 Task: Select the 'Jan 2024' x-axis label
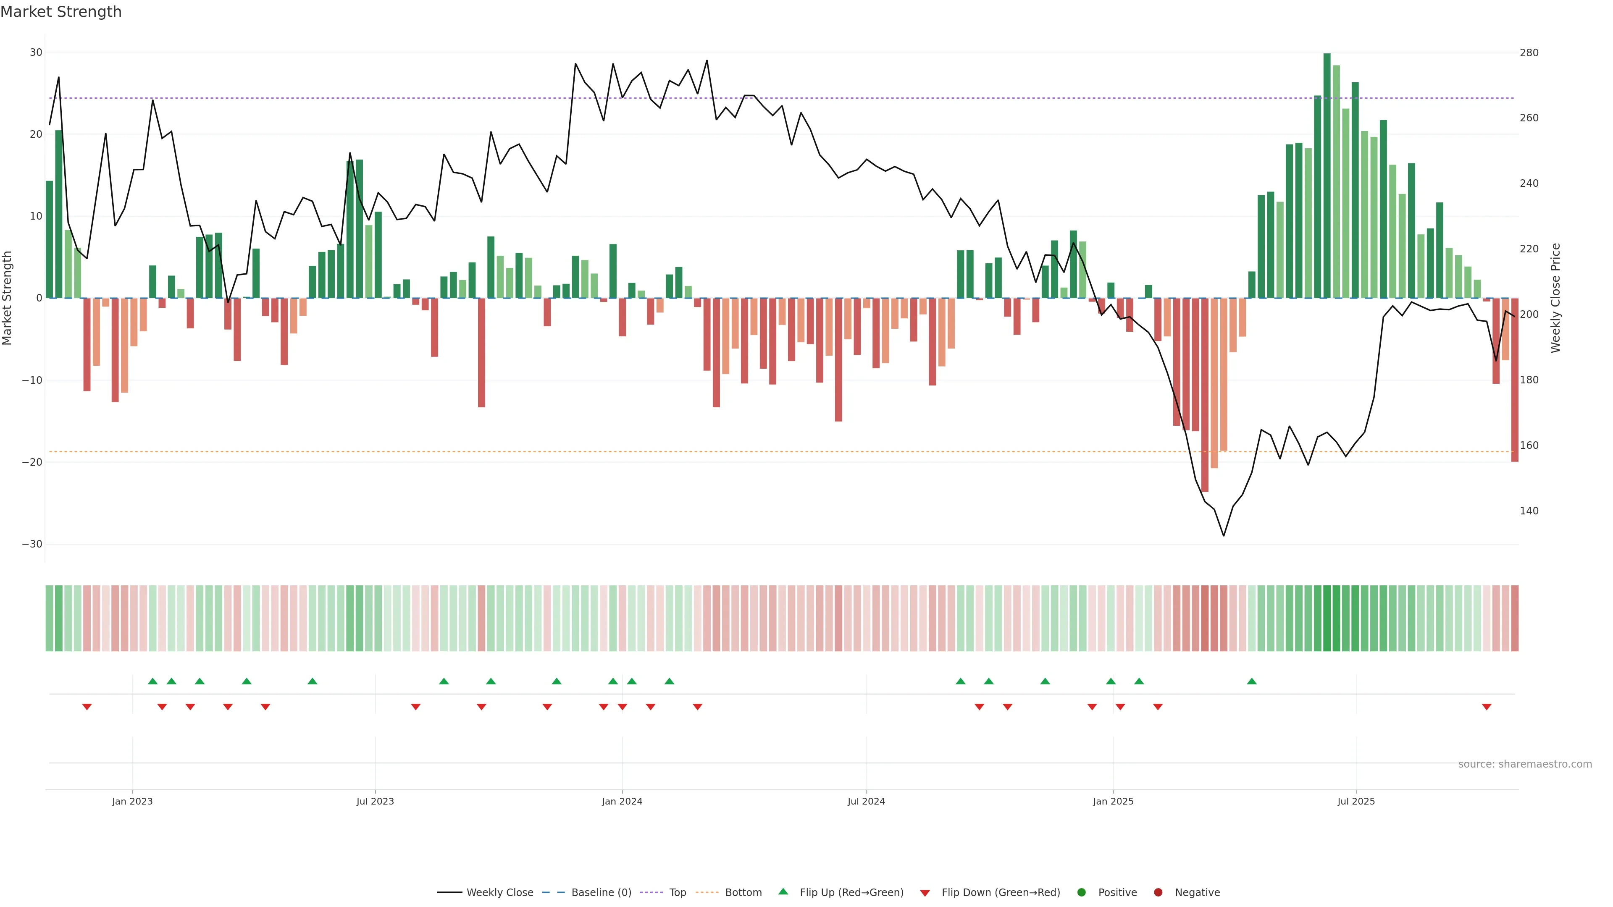pos(622,801)
